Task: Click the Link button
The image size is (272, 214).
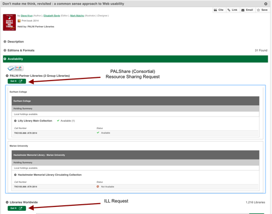Action: point(233,10)
